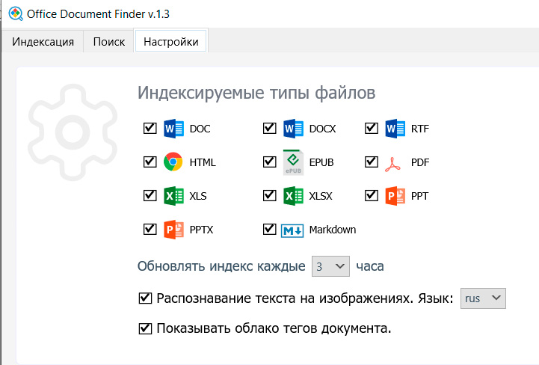Switch to the Индексация tab

tap(43, 42)
